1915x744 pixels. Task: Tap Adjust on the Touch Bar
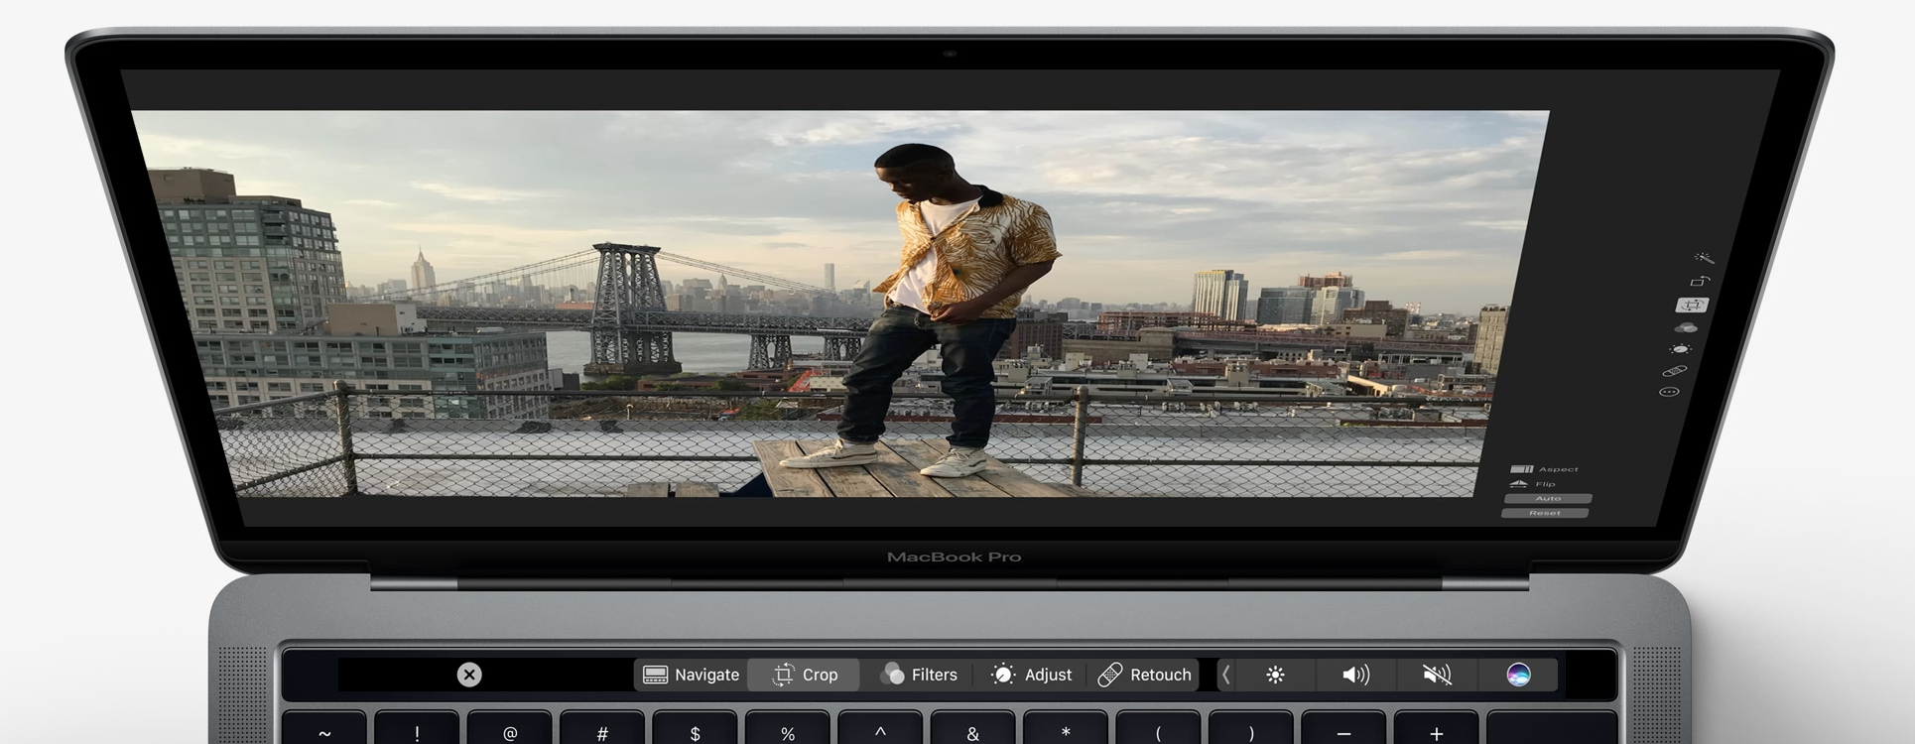click(x=1032, y=675)
